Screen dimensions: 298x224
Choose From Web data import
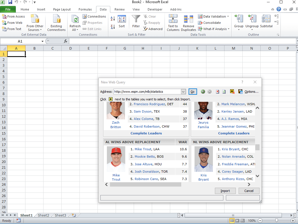tap(12, 23)
